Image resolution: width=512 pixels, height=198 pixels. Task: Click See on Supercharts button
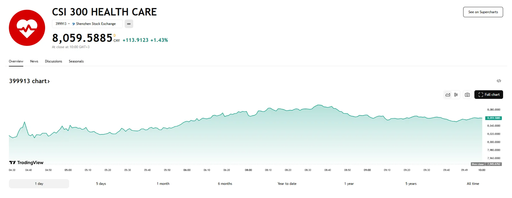tap(483, 12)
